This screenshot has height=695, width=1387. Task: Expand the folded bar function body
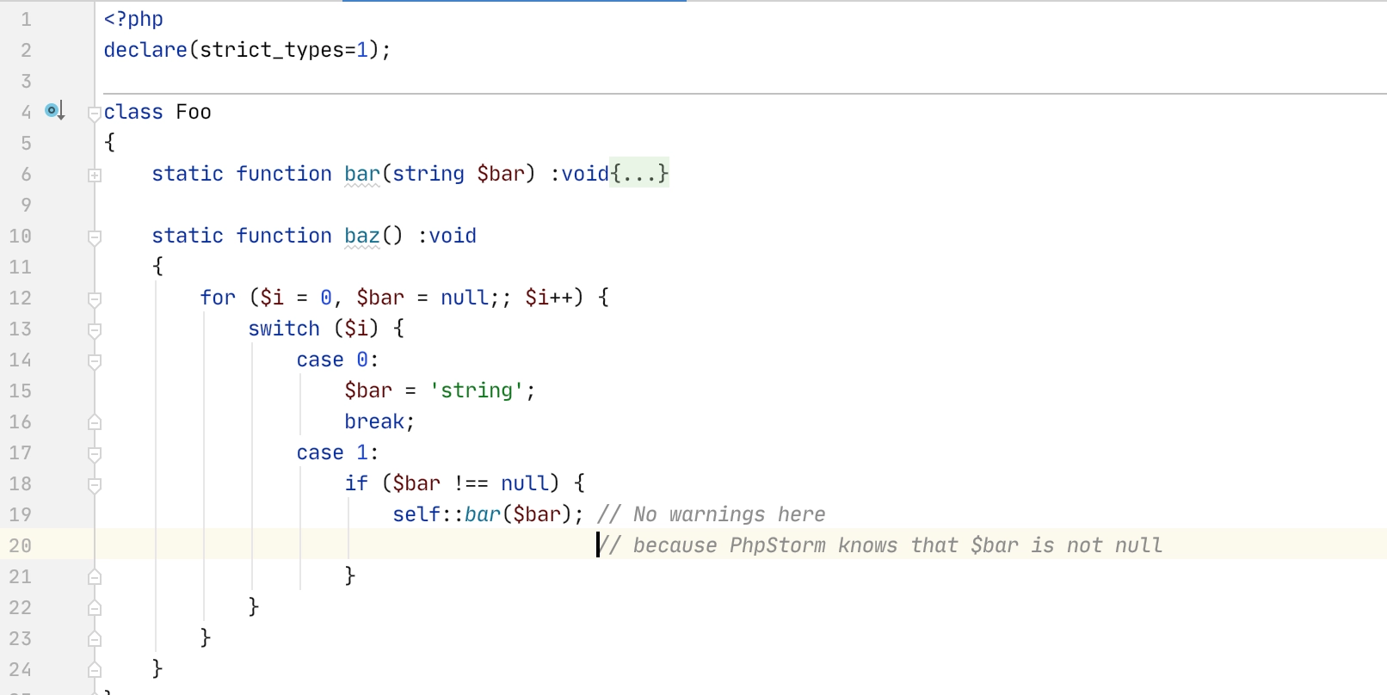tap(95, 175)
